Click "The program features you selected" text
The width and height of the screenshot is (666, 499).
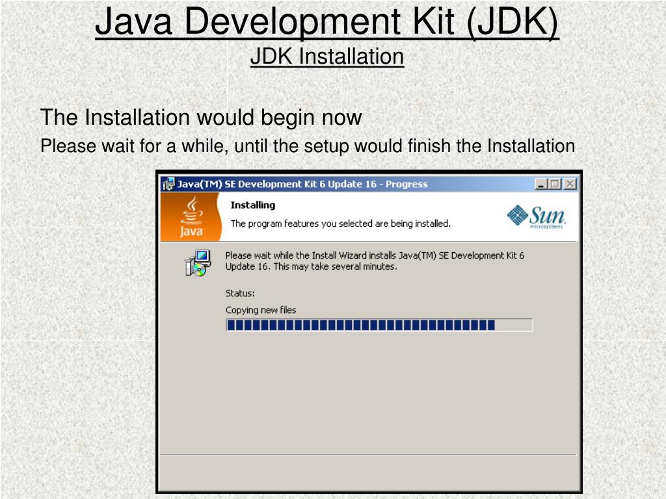pyautogui.click(x=341, y=224)
